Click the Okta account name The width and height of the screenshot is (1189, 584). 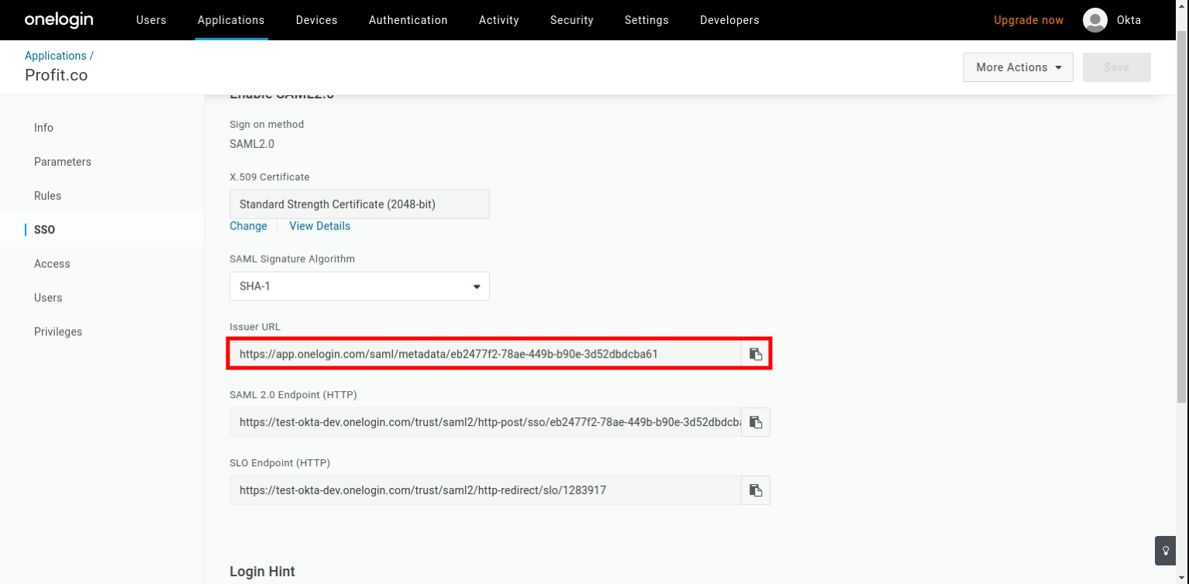click(x=1129, y=20)
